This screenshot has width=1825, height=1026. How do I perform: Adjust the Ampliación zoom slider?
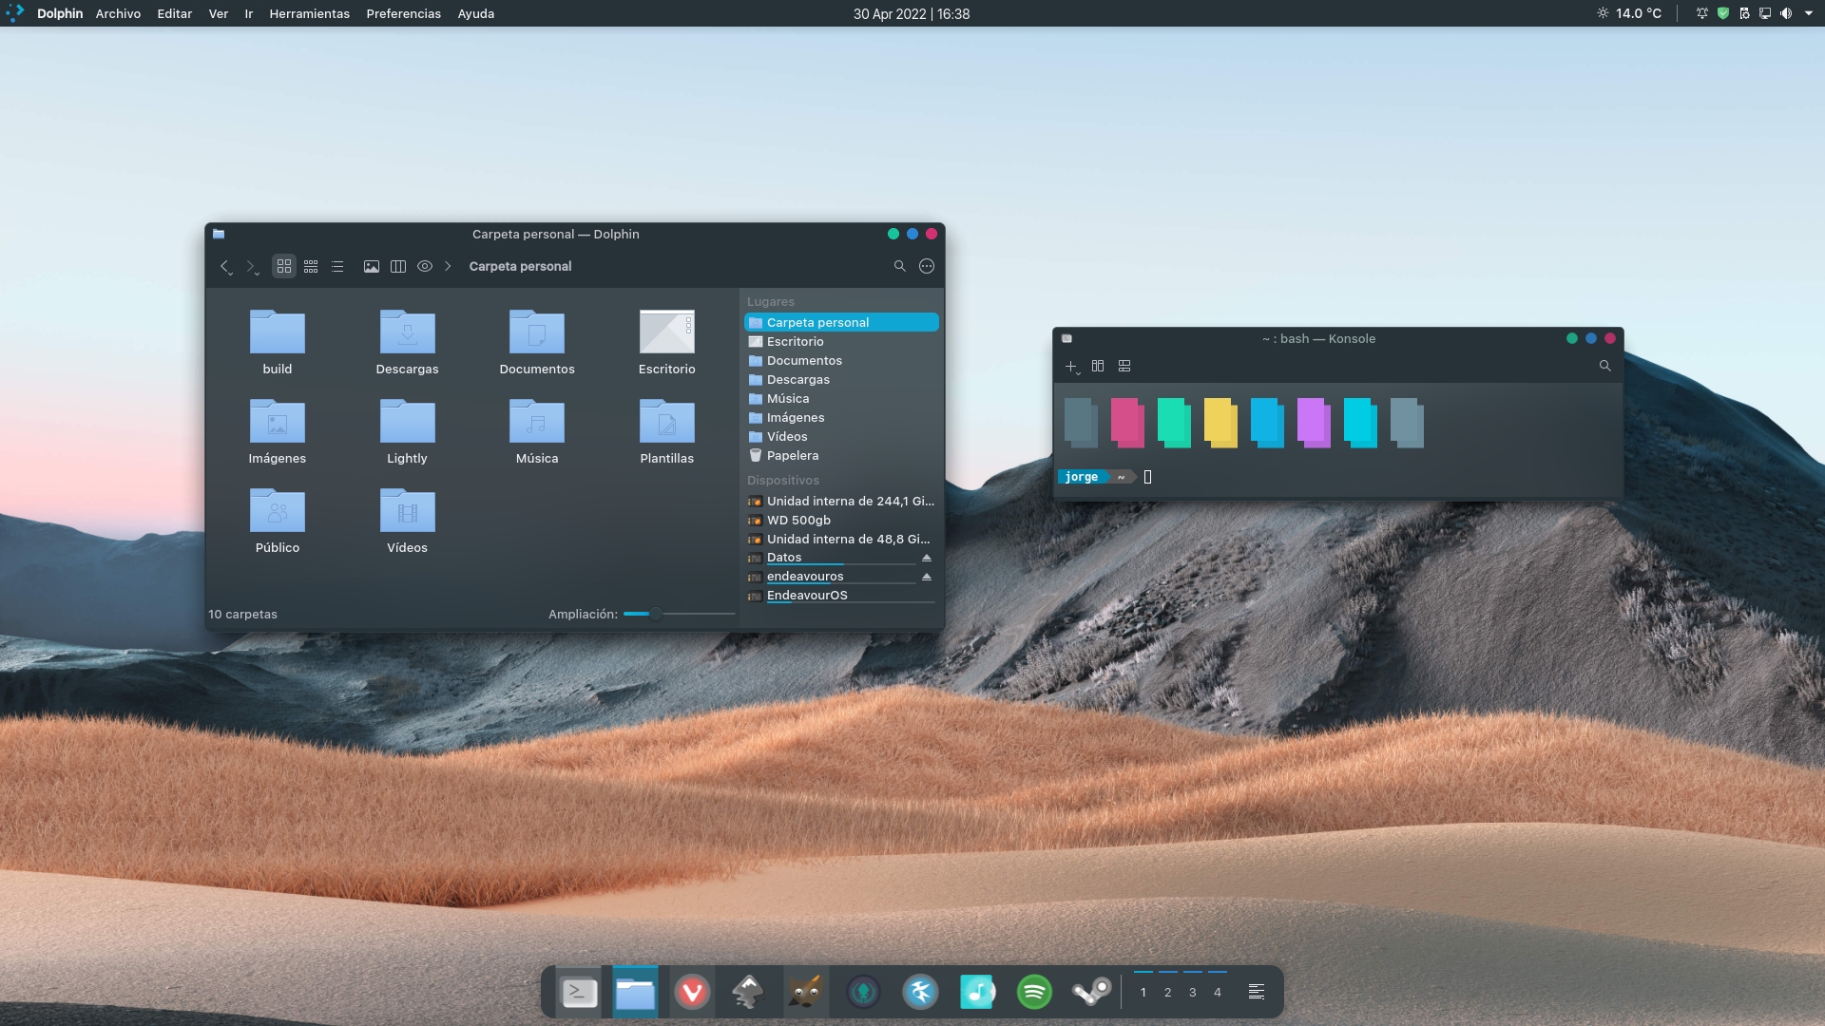(654, 614)
